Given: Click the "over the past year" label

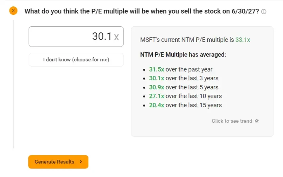Looking at the screenshot, I should click(189, 69).
